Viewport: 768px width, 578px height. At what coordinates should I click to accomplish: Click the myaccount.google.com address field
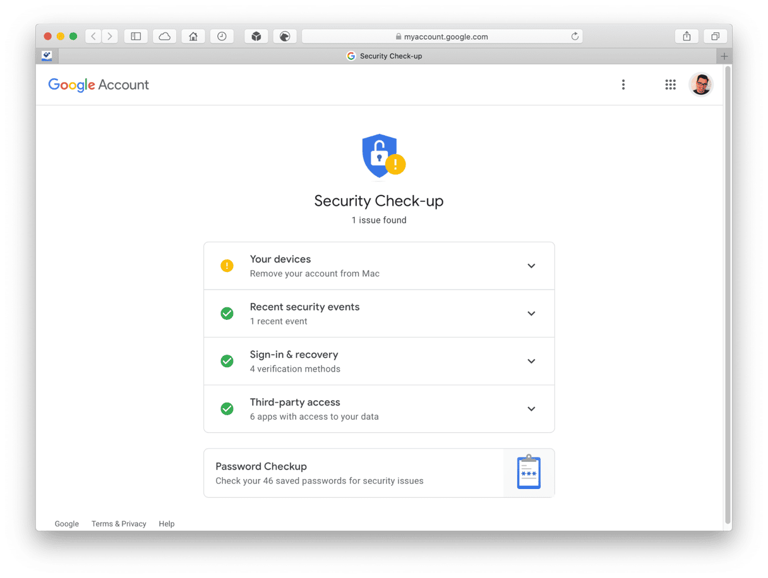442,37
